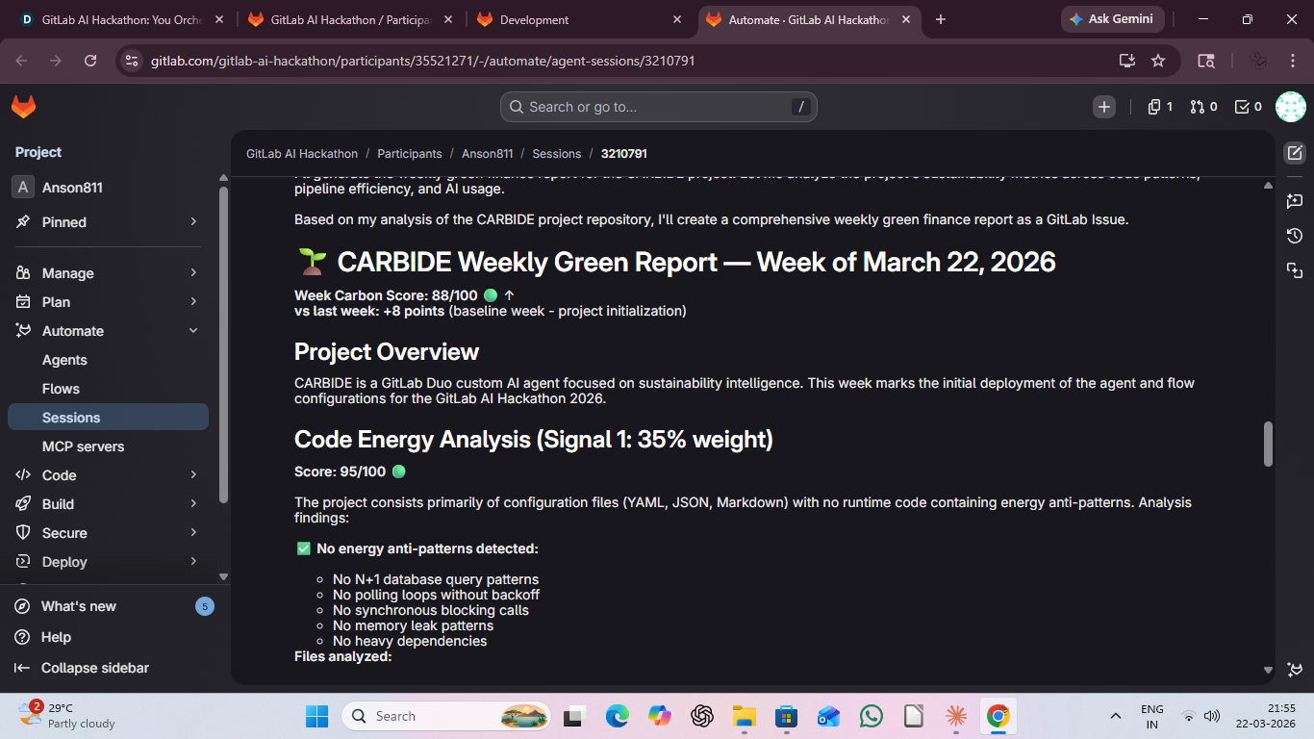Click the Windows taskbar Search box
The width and height of the screenshot is (1314, 739).
(446, 716)
